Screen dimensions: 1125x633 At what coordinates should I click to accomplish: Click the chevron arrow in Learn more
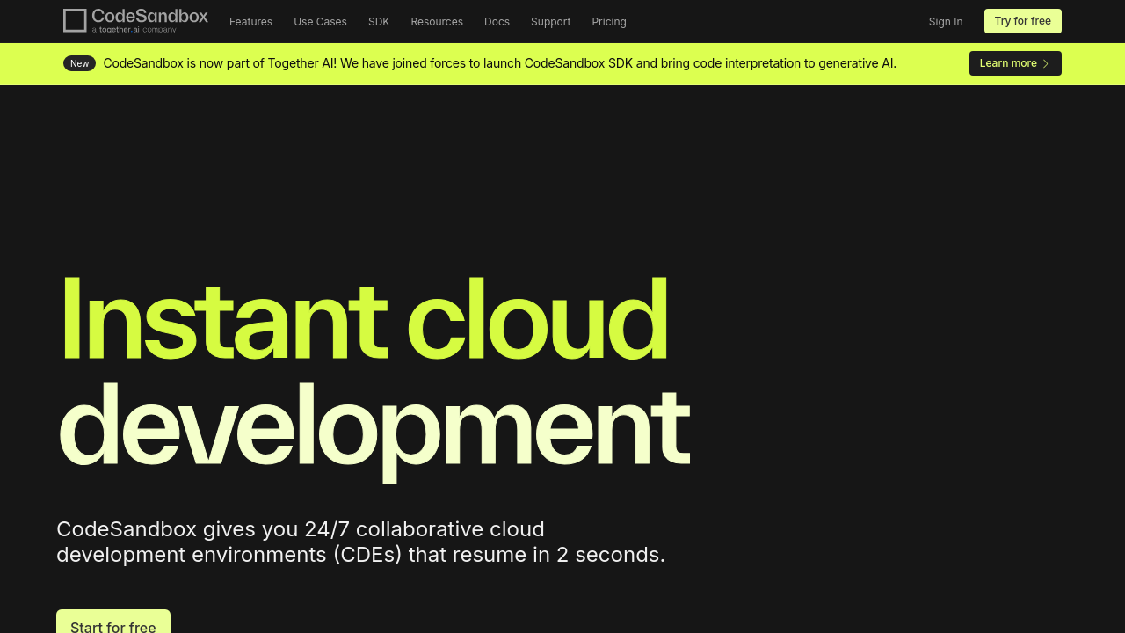pos(1046,63)
